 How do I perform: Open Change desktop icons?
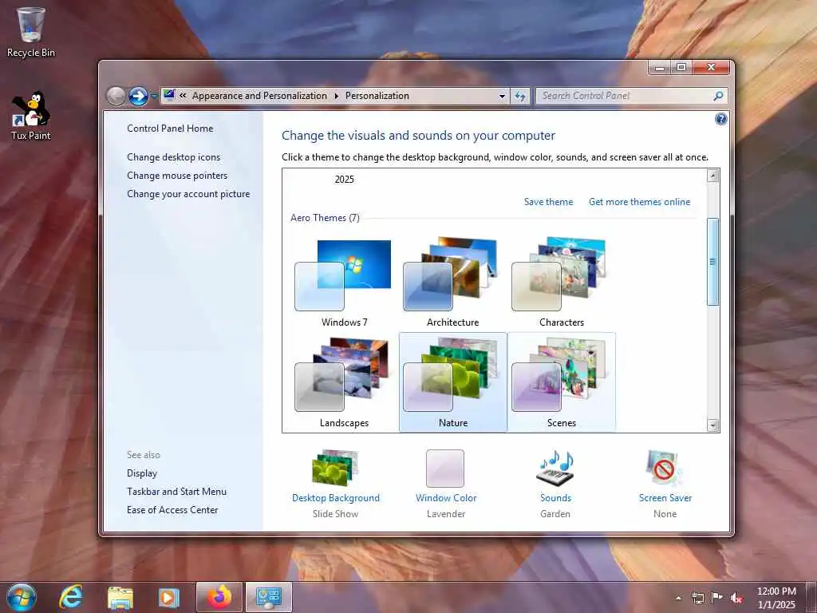(173, 157)
